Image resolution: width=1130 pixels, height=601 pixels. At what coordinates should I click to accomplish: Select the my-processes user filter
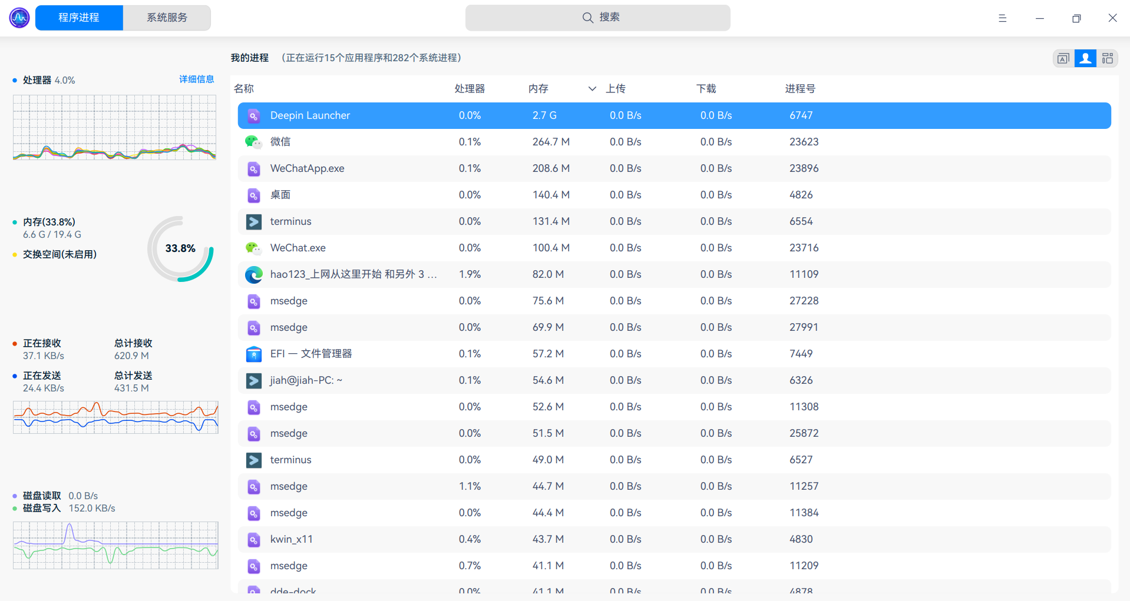pos(1085,58)
